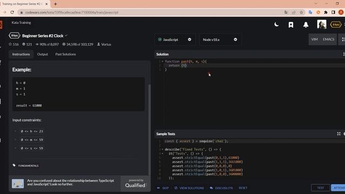Click RESET to restore code
Viewport: 345px width, 194px height.
click(243, 188)
